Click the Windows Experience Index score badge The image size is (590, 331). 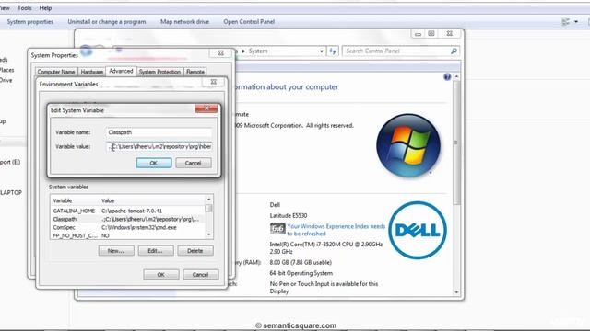(277, 228)
